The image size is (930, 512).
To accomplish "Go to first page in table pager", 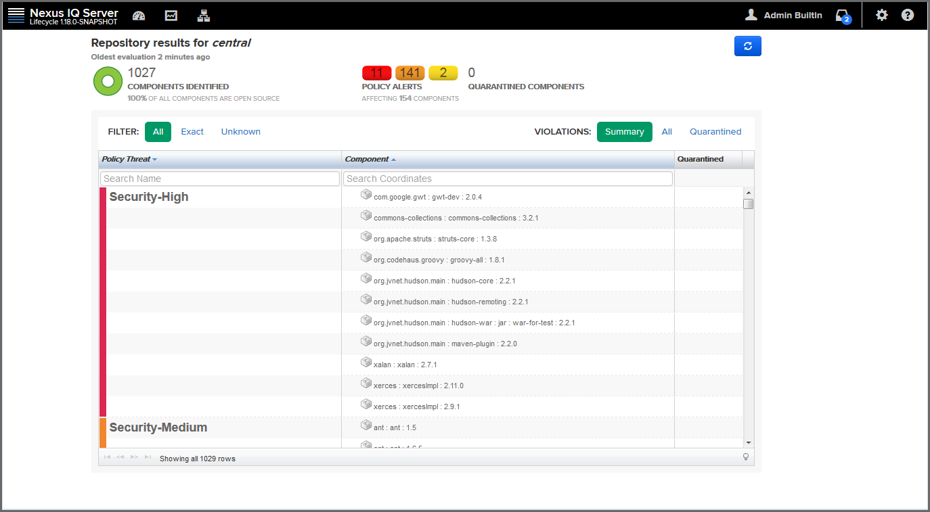I will tap(107, 458).
